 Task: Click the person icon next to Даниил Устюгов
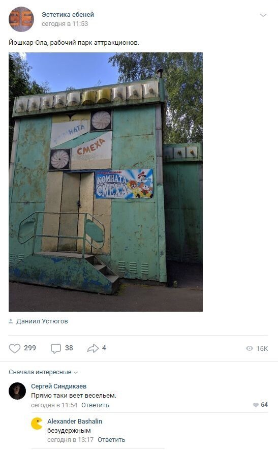pyautogui.click(x=11, y=321)
